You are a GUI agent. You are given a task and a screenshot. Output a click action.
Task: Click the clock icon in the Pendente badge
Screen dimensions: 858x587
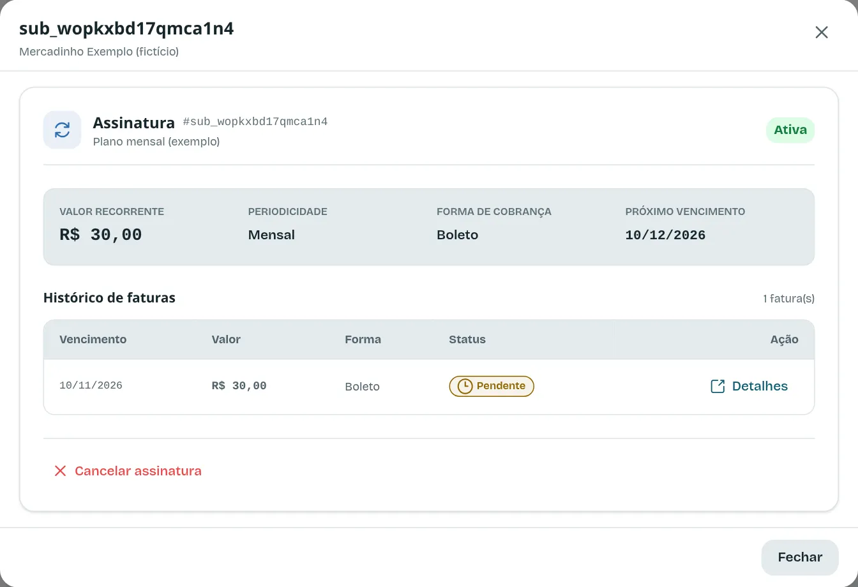(x=465, y=386)
